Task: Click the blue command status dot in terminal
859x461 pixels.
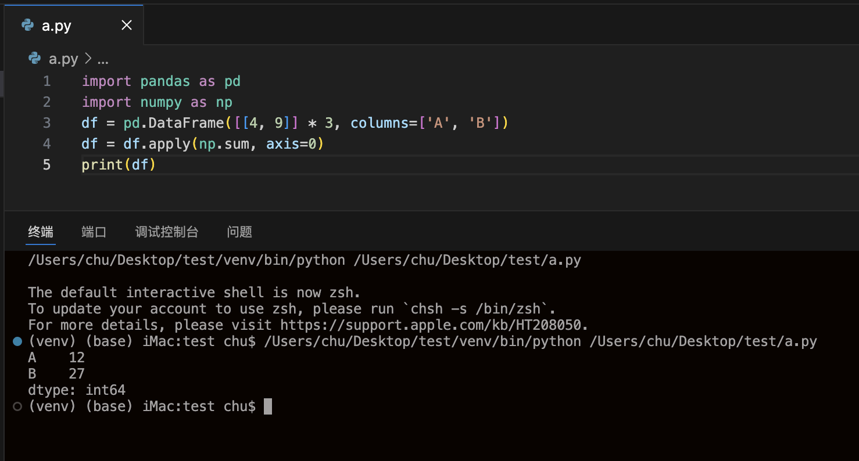Action: pyautogui.click(x=17, y=342)
